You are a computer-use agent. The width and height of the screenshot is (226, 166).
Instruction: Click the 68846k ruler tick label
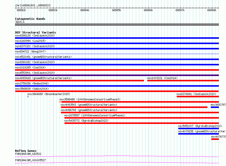click(148, 10)
